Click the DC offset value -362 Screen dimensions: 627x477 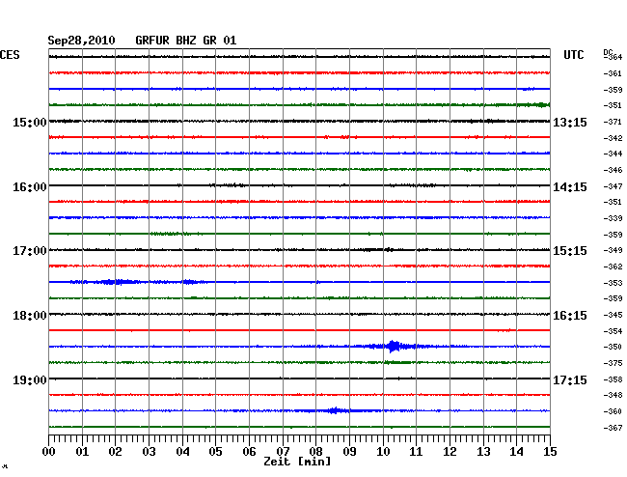tap(613, 267)
